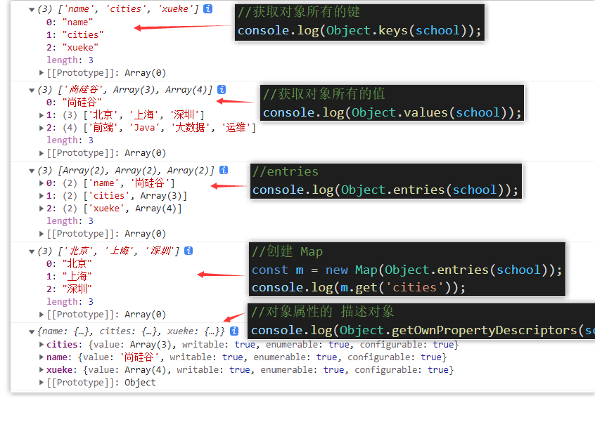Click the (3) ['name', 'cities', 'xueke'] summary text
This screenshot has width=595, height=422.
point(118,8)
